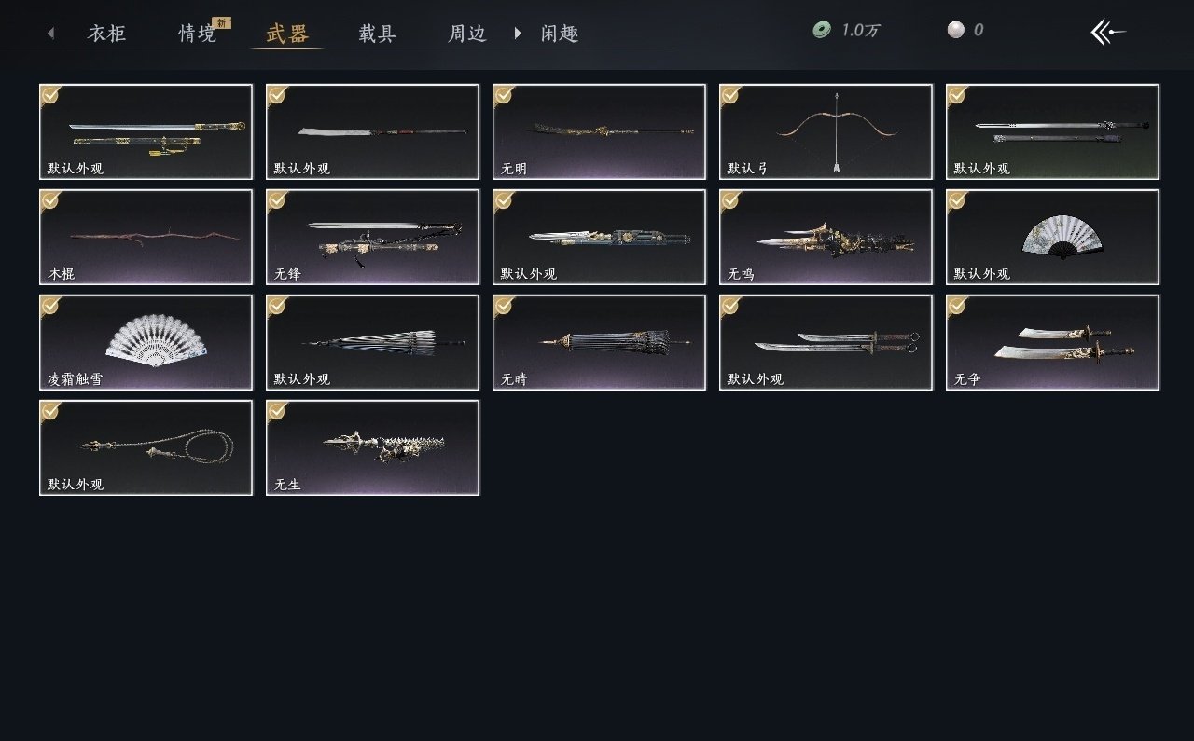Open the 情境 tab marked new
Image resolution: width=1194 pixels, height=741 pixels.
[198, 34]
